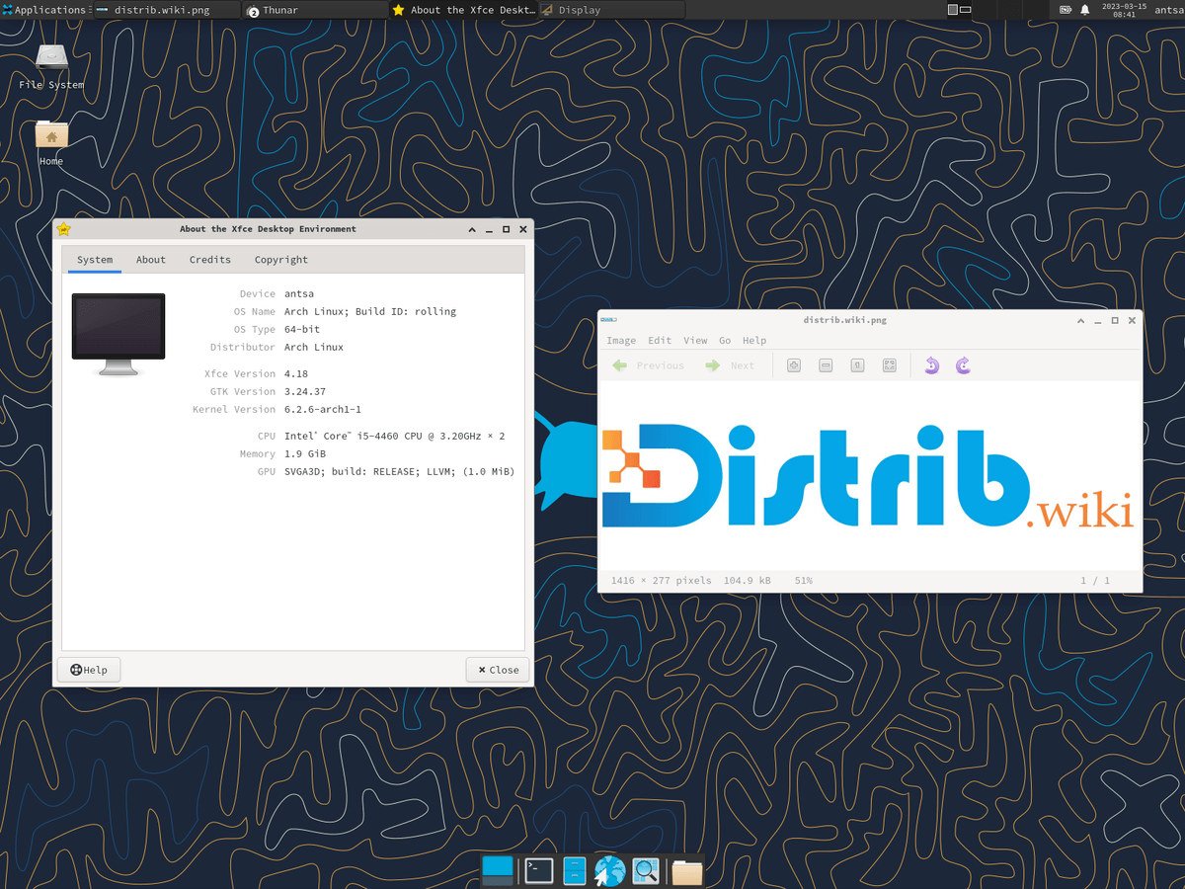Launch Web Browser globe icon in dock

(610, 870)
